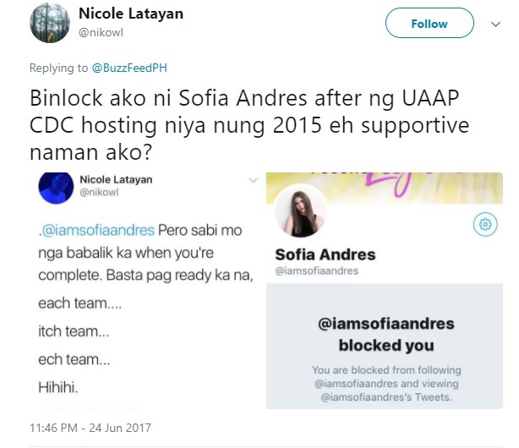Click the main tweet text about Sofia Andres

click(249, 125)
